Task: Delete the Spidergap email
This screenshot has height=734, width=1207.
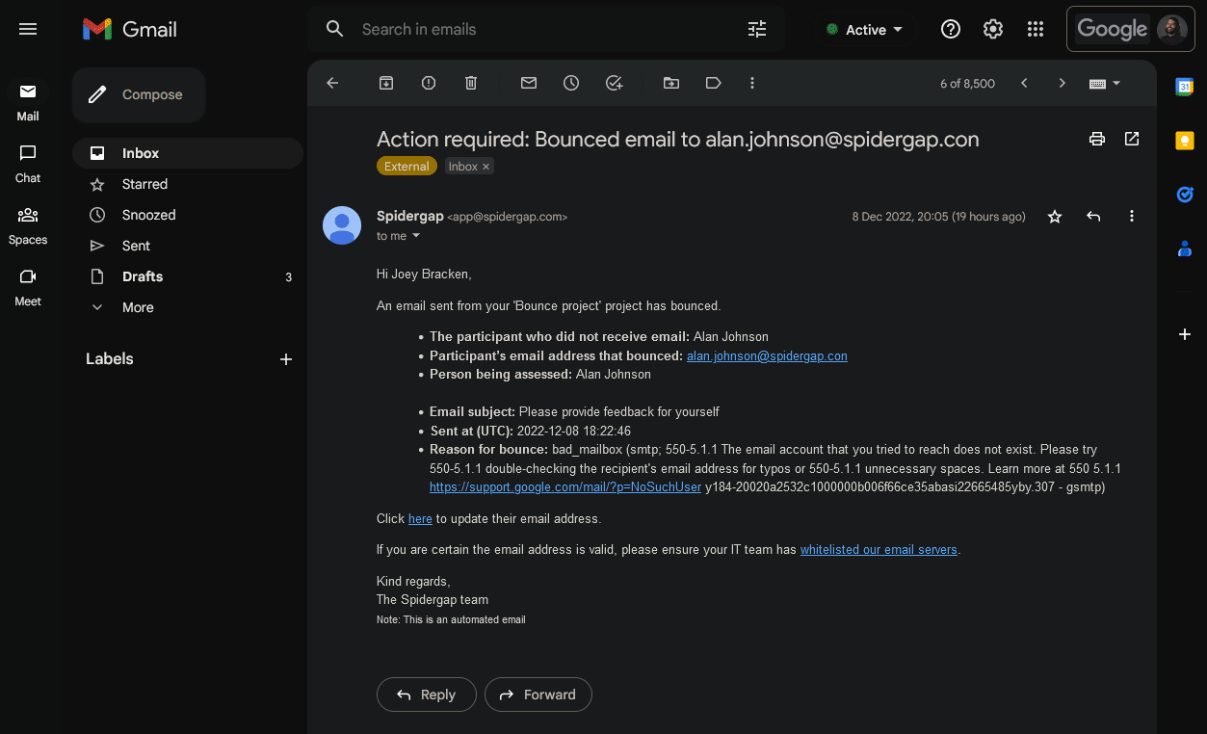Action: [x=470, y=83]
